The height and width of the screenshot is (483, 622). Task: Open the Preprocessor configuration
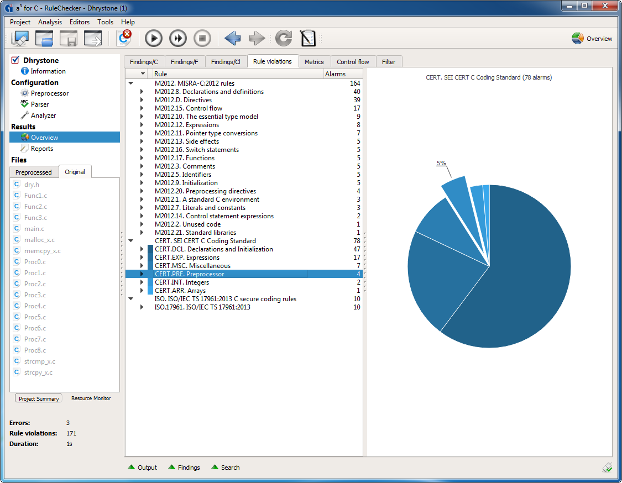coord(50,93)
